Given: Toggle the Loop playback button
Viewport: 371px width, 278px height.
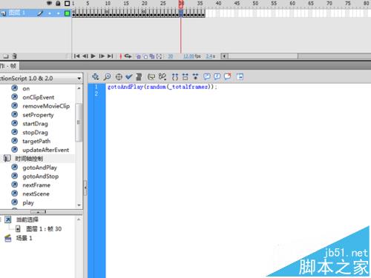Looking at the screenshot, I should 128,56.
